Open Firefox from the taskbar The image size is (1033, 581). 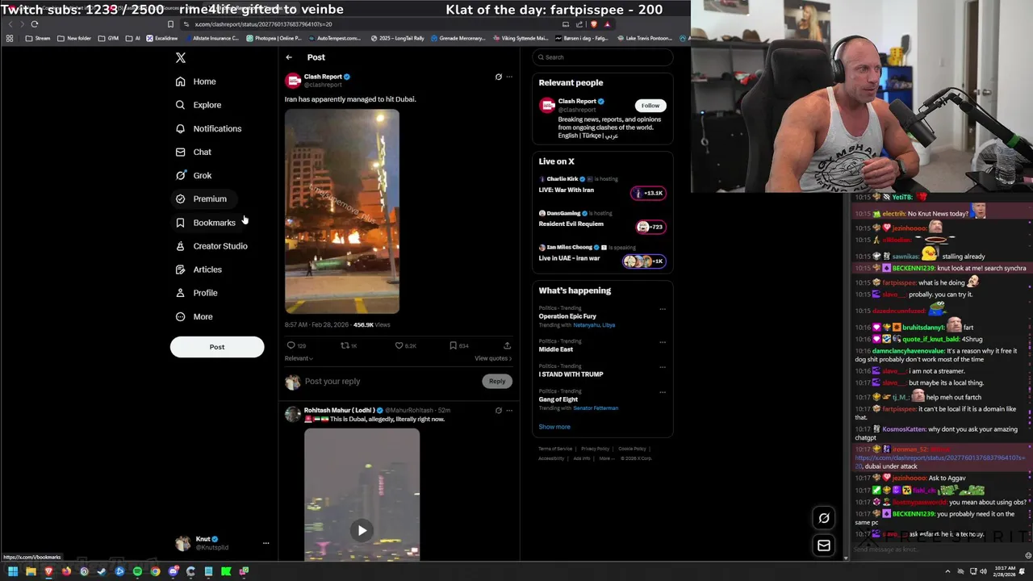(x=66, y=571)
